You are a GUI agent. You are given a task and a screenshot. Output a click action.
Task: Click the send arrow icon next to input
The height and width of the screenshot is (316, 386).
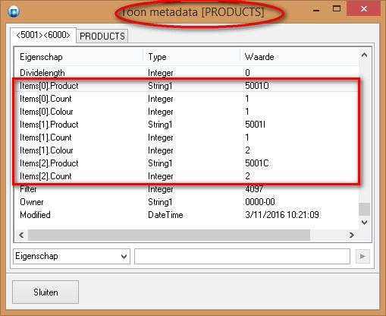coord(362,256)
